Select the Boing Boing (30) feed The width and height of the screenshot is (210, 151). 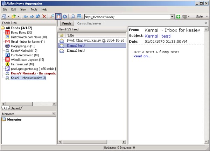pyautogui.click(x=21, y=33)
